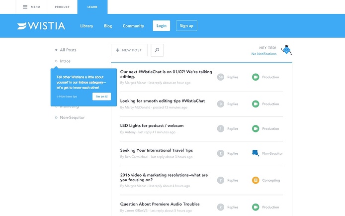
Task: Click orange Concepting category icon
Action: [x=256, y=180]
